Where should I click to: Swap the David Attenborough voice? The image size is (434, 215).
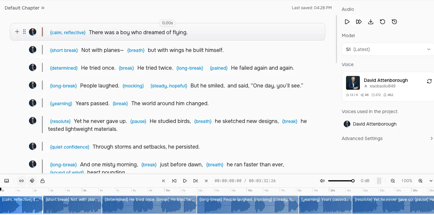(x=429, y=81)
